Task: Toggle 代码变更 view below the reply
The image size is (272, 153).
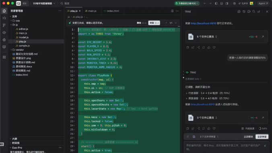Action: 248,128
